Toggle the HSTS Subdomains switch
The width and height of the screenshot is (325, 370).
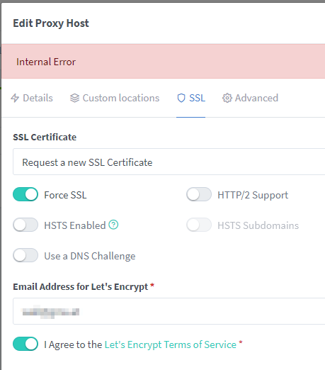pos(199,225)
